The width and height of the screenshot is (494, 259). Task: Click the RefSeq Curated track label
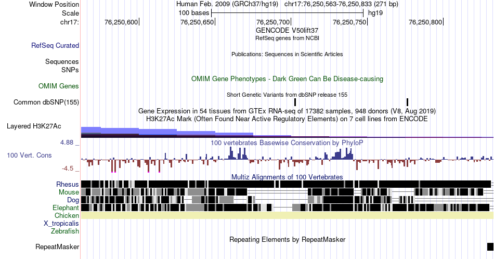(x=55, y=45)
